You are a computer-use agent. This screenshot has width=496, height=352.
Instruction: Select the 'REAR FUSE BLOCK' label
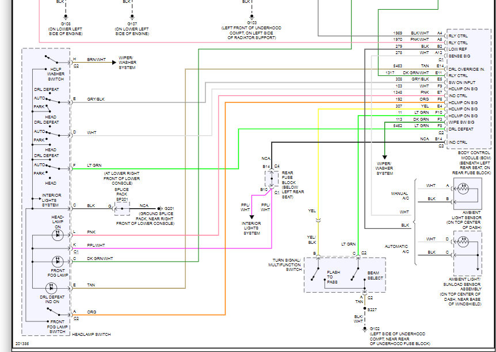click(288, 178)
